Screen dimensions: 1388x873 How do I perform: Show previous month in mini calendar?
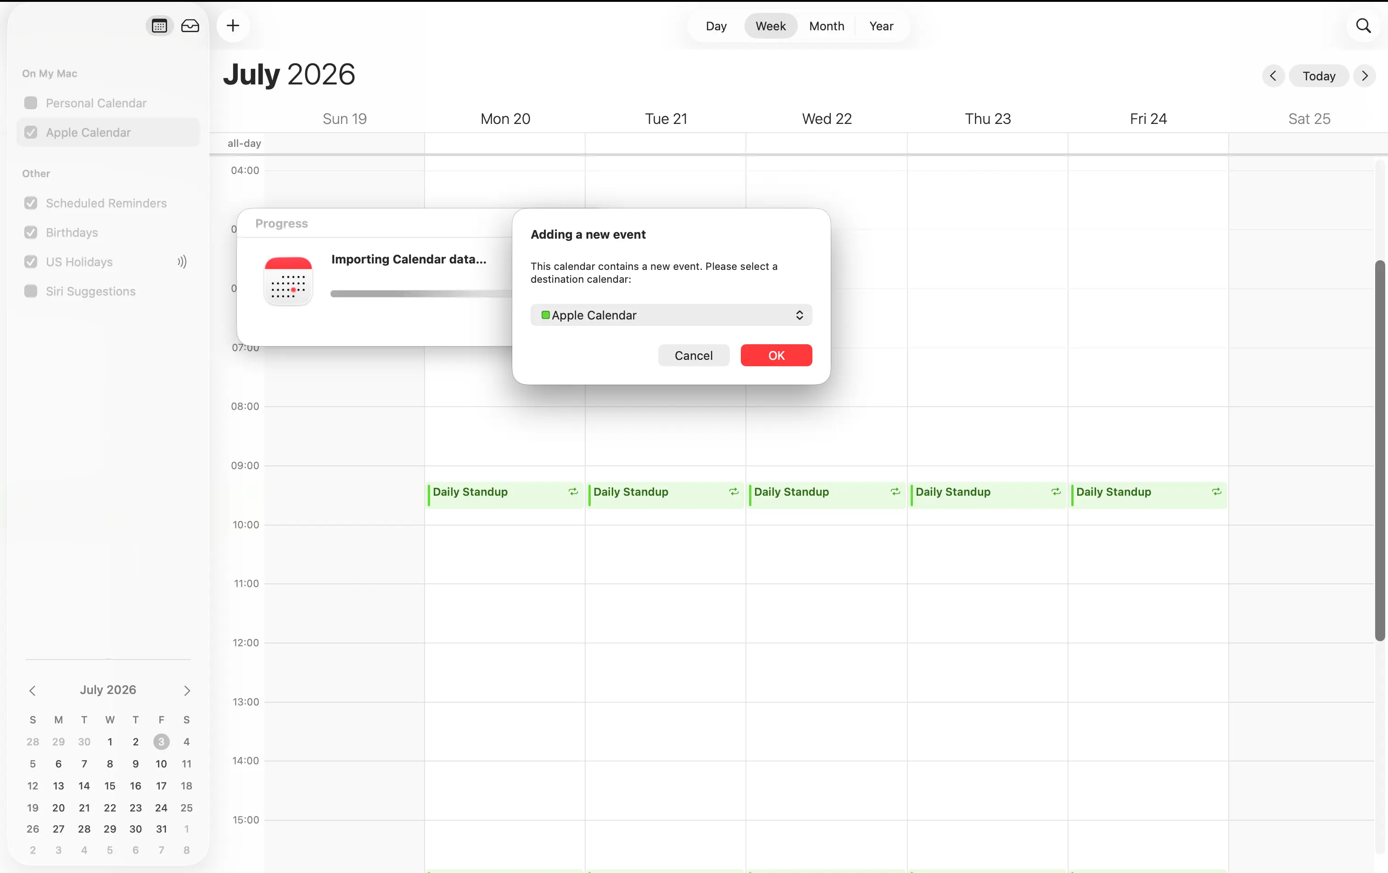(32, 690)
